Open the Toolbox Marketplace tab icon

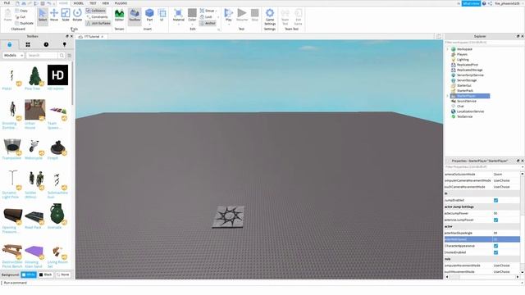click(9, 44)
